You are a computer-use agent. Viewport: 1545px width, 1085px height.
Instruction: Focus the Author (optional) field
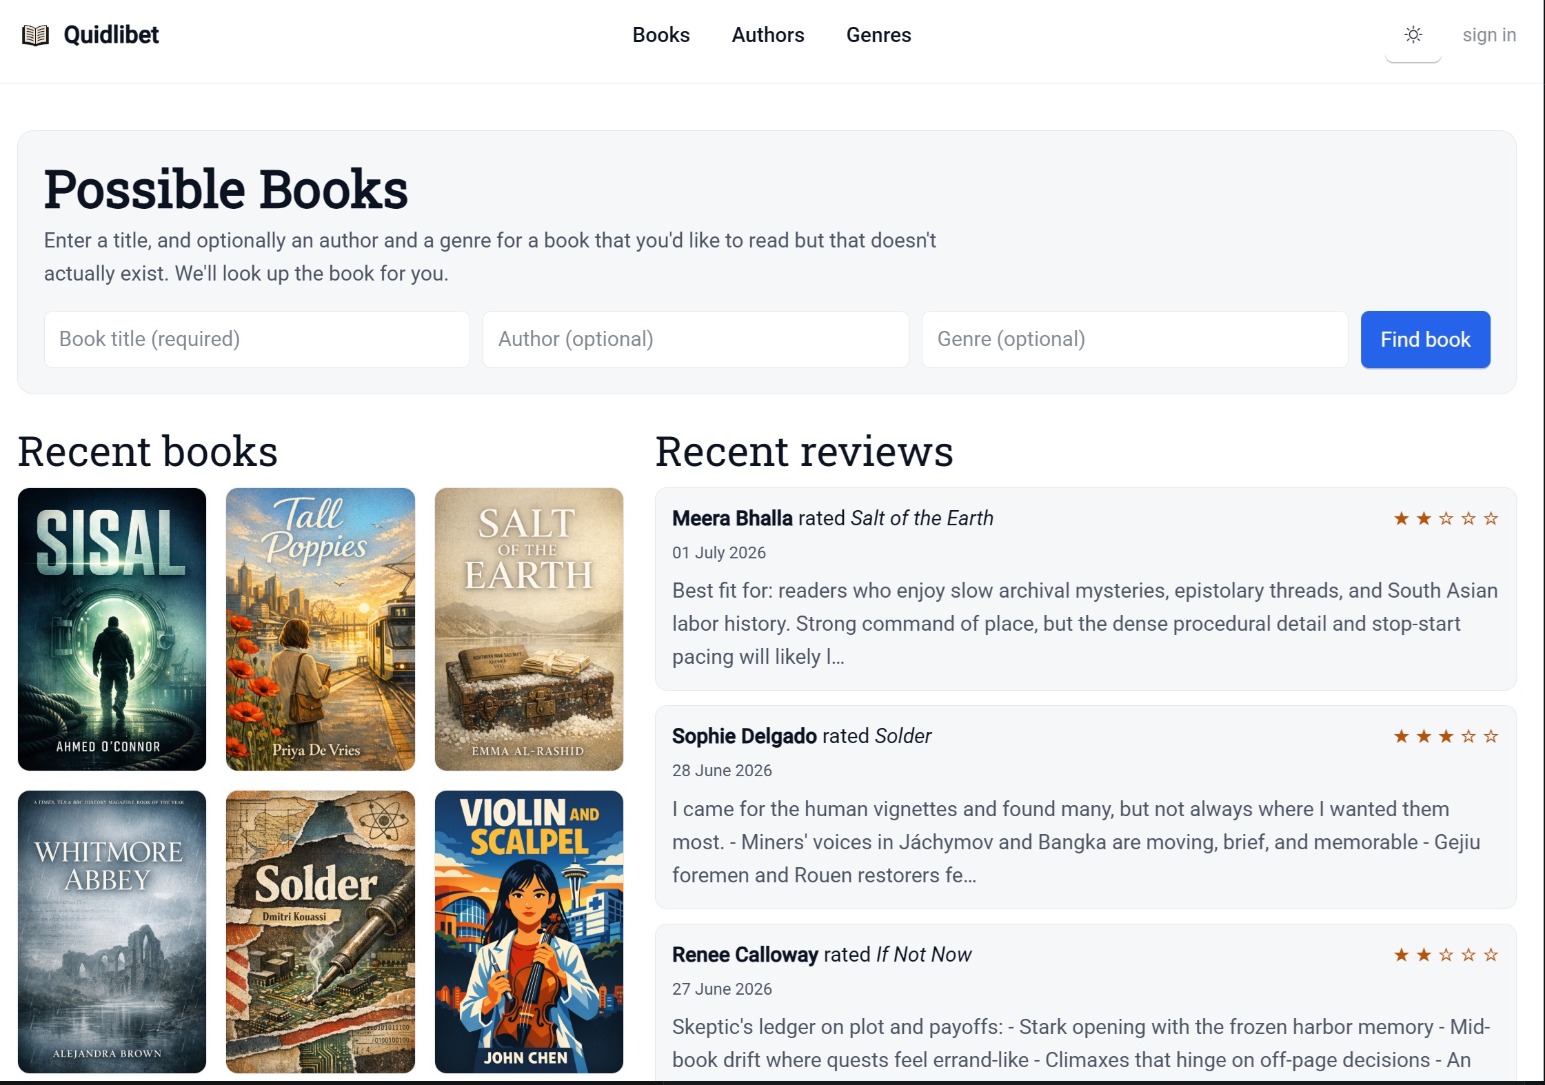point(696,339)
